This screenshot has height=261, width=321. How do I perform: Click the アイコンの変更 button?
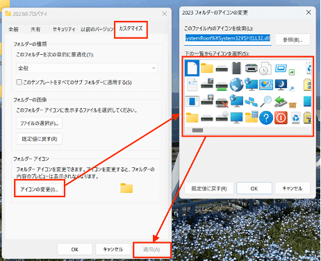(40, 189)
